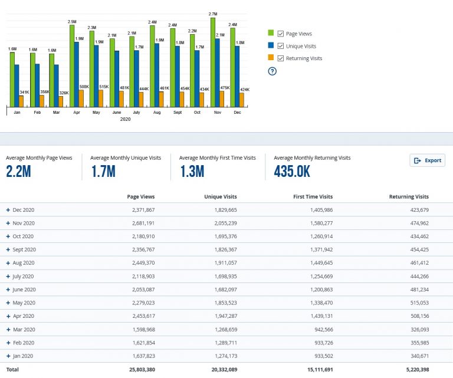453x378 pixels.
Task: Click the November green Page Views bar
Action: point(213,63)
